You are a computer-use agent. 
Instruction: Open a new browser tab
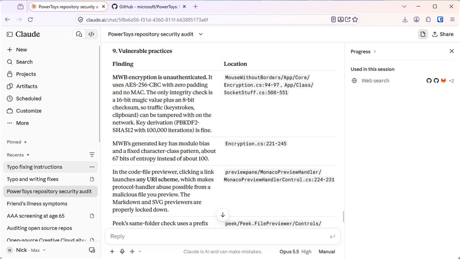tap(195, 7)
